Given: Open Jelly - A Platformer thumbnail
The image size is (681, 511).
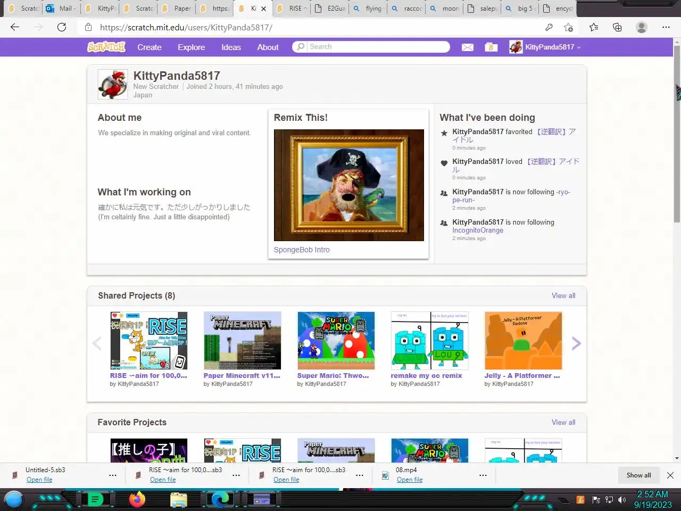Looking at the screenshot, I should coord(524,341).
